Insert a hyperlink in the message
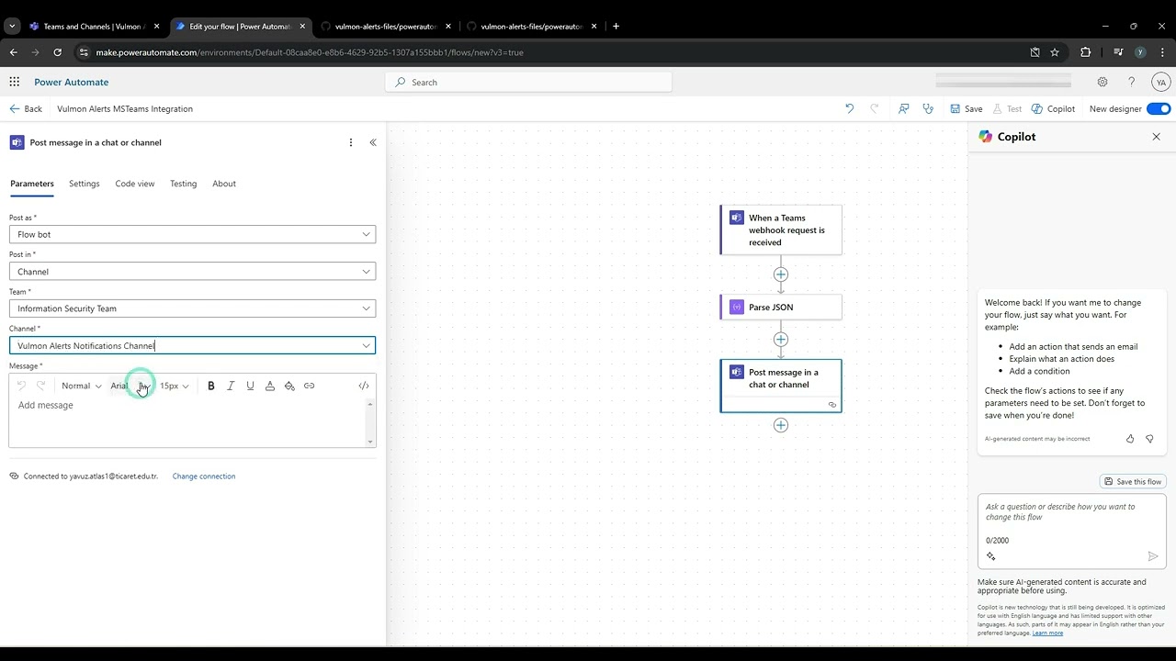This screenshot has width=1176, height=661. click(309, 386)
